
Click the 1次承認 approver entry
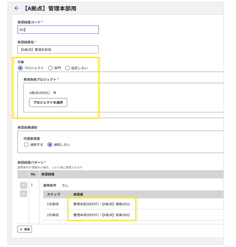[101, 204]
